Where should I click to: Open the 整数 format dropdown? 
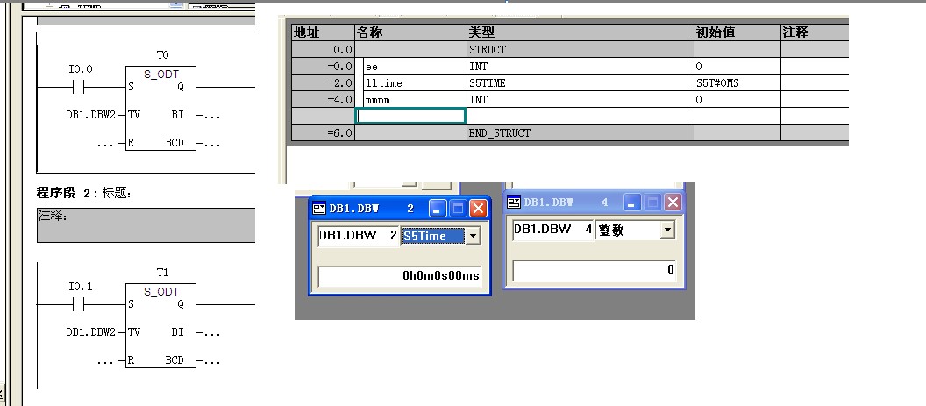(x=667, y=230)
